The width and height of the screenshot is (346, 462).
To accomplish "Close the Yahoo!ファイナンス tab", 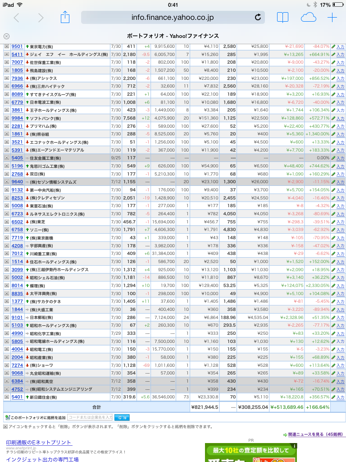I will coord(6,36).
